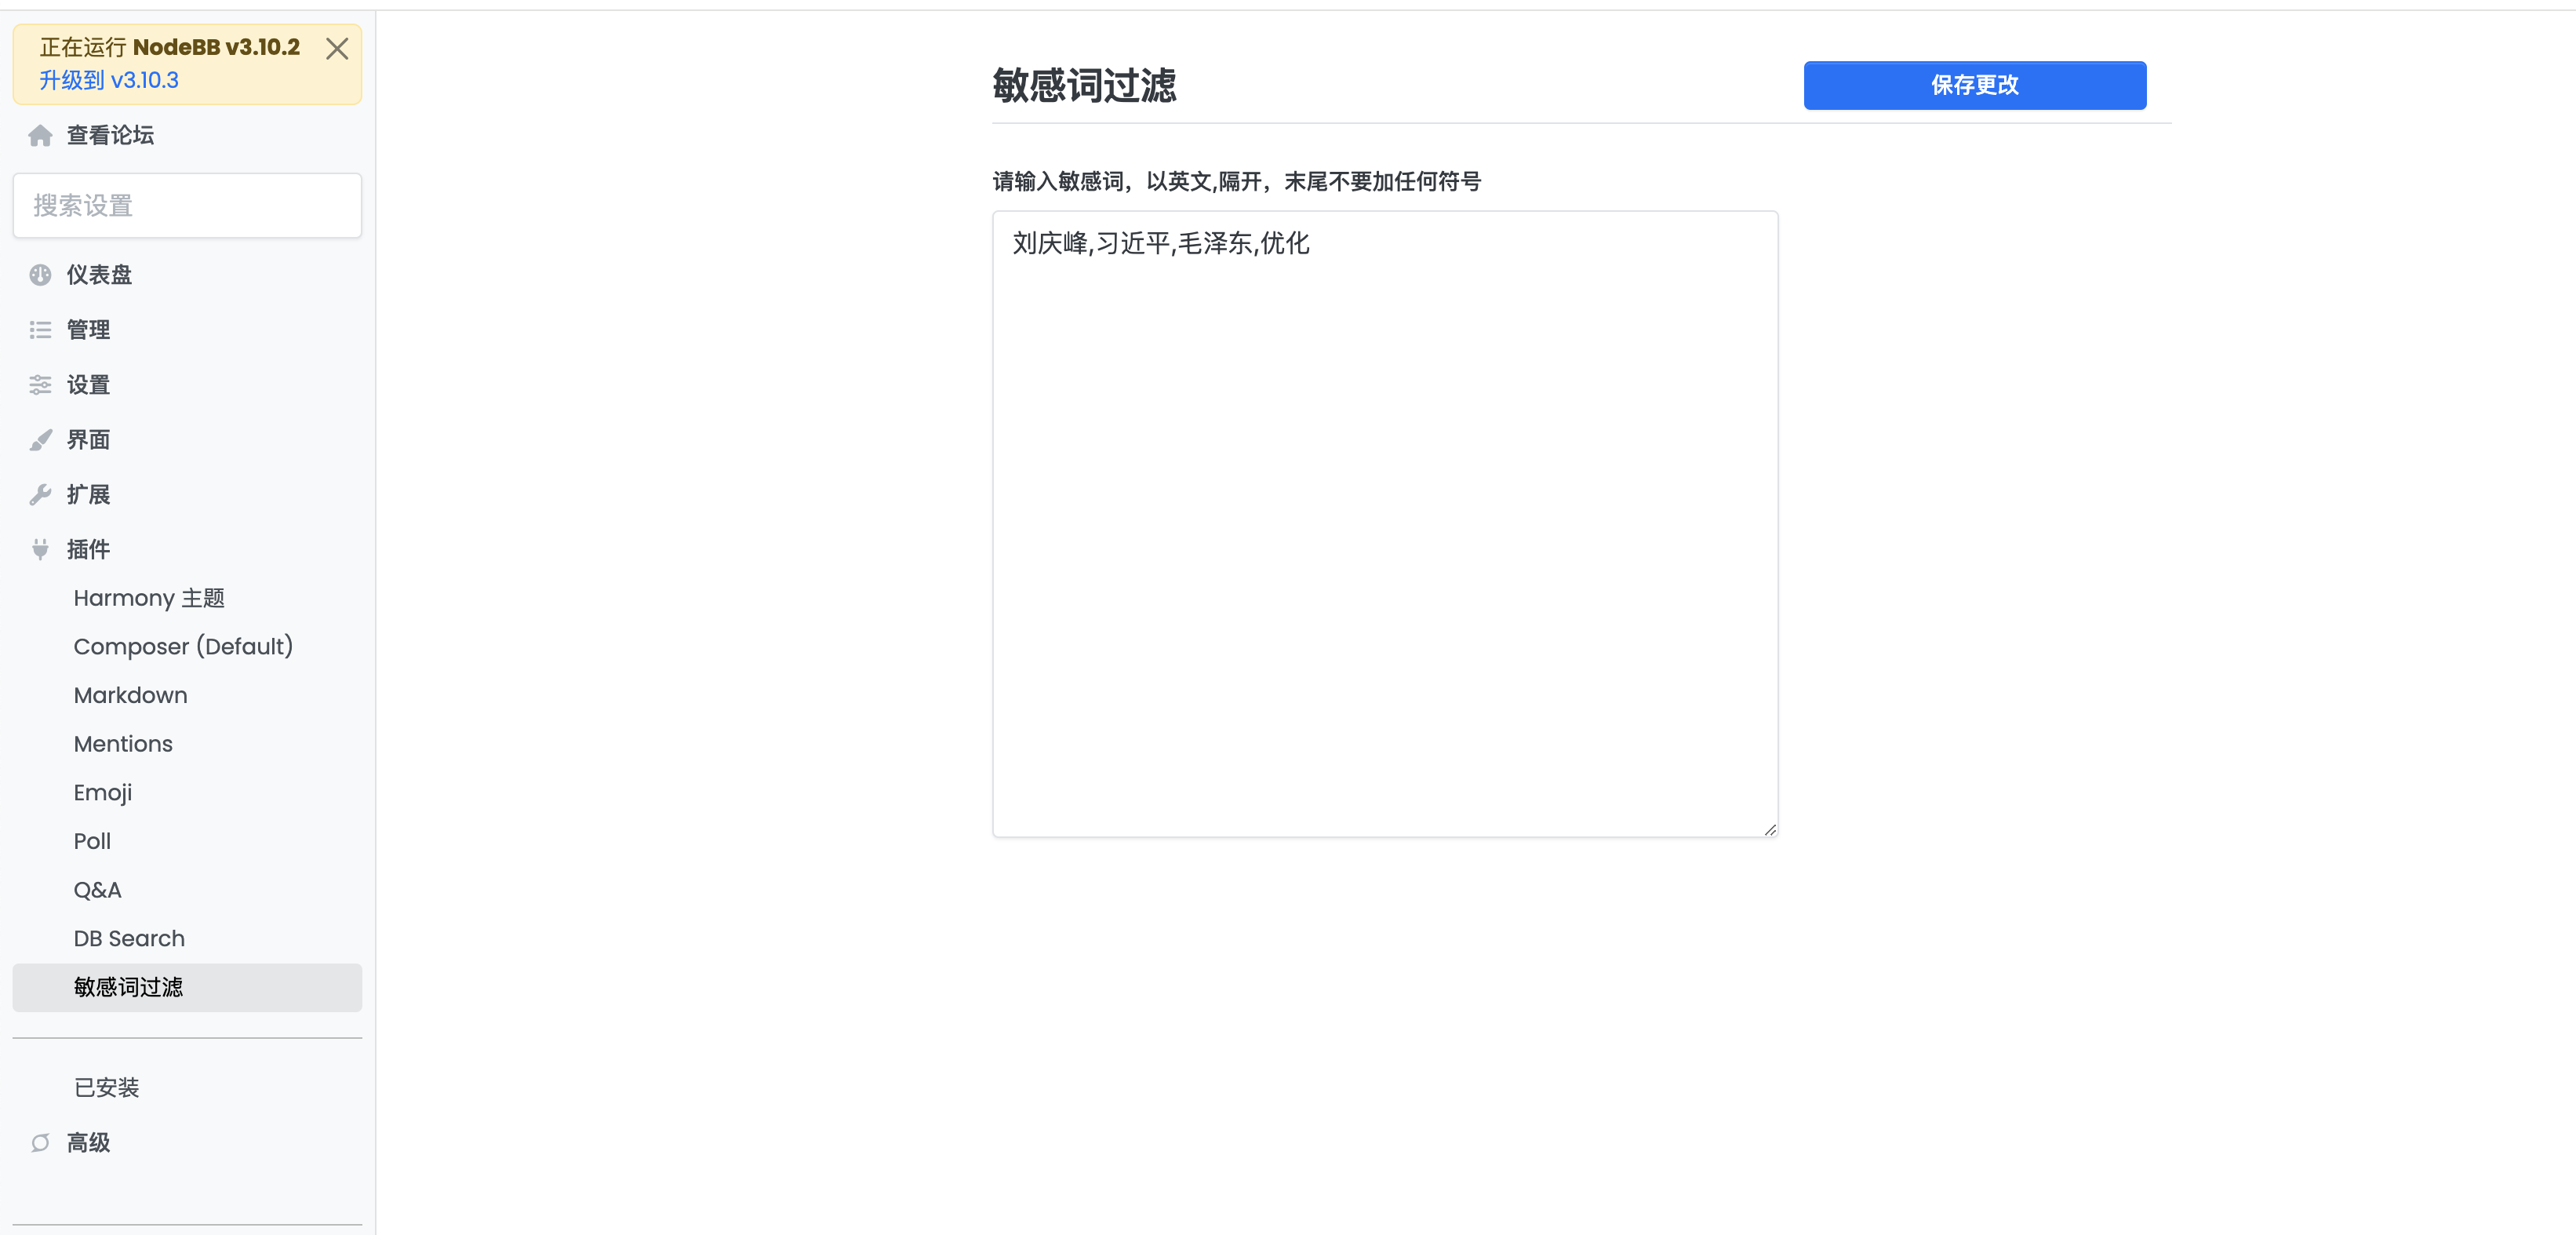Open the Markdown plugin settings
2576x1235 pixels.
130,696
